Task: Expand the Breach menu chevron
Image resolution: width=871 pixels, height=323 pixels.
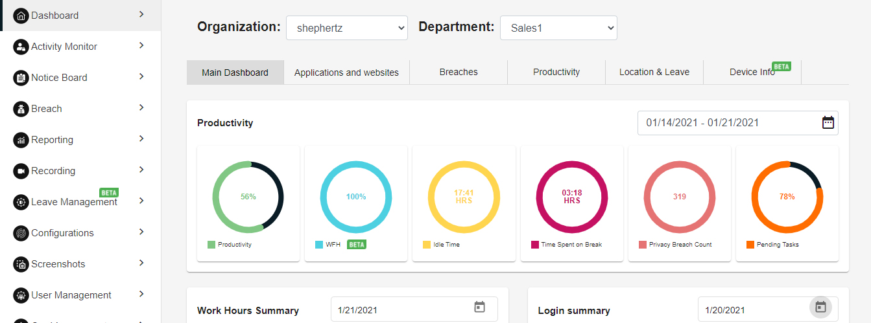Action: (141, 107)
